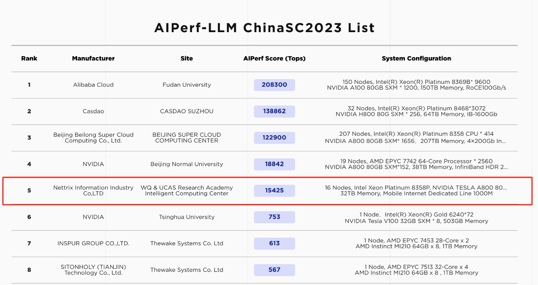Click the Alibaba Cloud manufacturer cell

(x=93, y=85)
